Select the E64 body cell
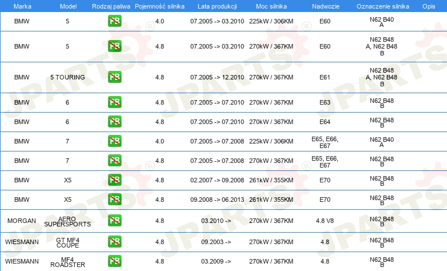 click(x=325, y=122)
